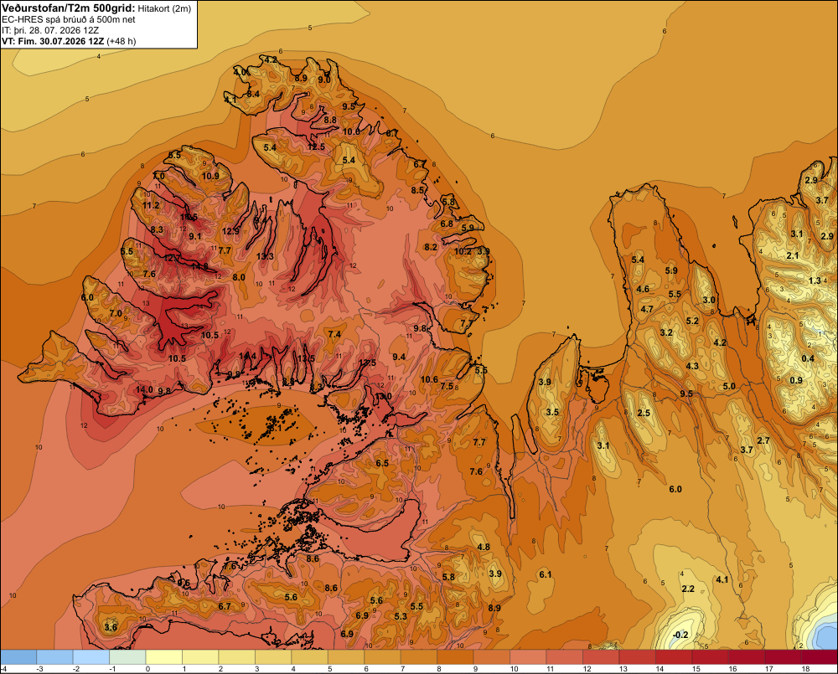Viewport: 838px width, 674px height.
Task: Click the temperature value 8.8
Action: (x=330, y=121)
